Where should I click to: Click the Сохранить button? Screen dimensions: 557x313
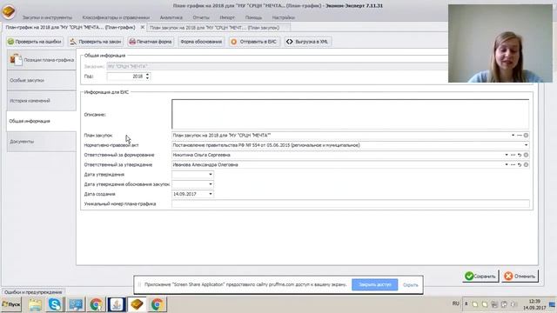point(480,276)
